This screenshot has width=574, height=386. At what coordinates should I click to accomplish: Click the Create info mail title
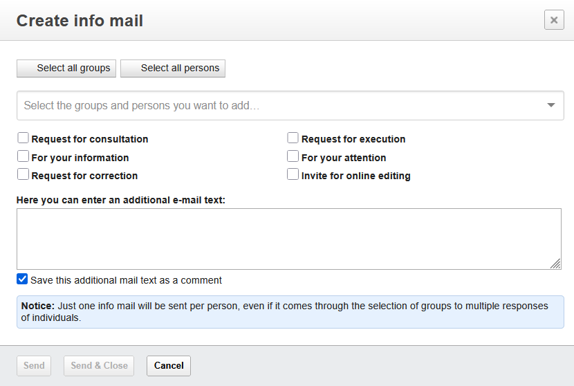point(80,21)
